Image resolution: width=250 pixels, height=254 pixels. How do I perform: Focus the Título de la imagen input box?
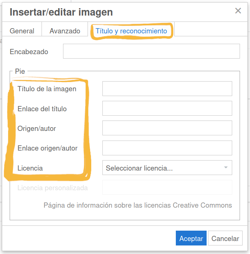coord(167,89)
